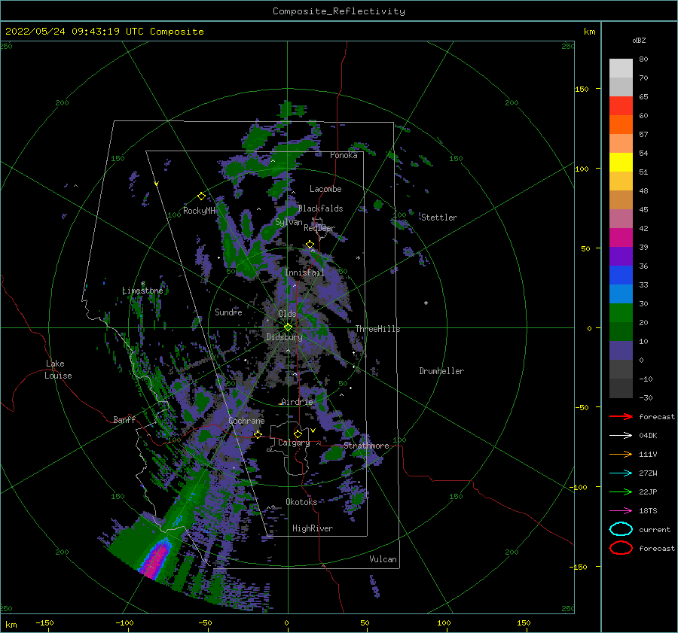Screen dimensions: 678x633
Task: Click the 150 value on right vertical axis
Action: pos(582,89)
